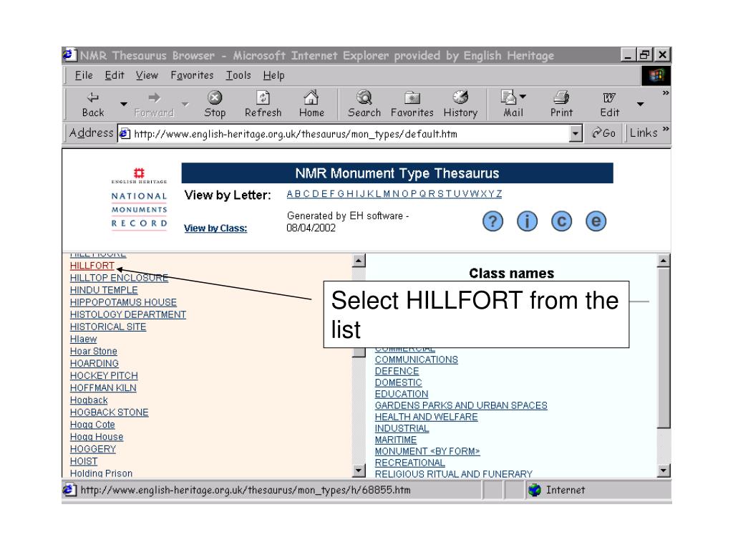Open the MARITIME class link
The width and height of the screenshot is (733, 550).
coord(395,440)
